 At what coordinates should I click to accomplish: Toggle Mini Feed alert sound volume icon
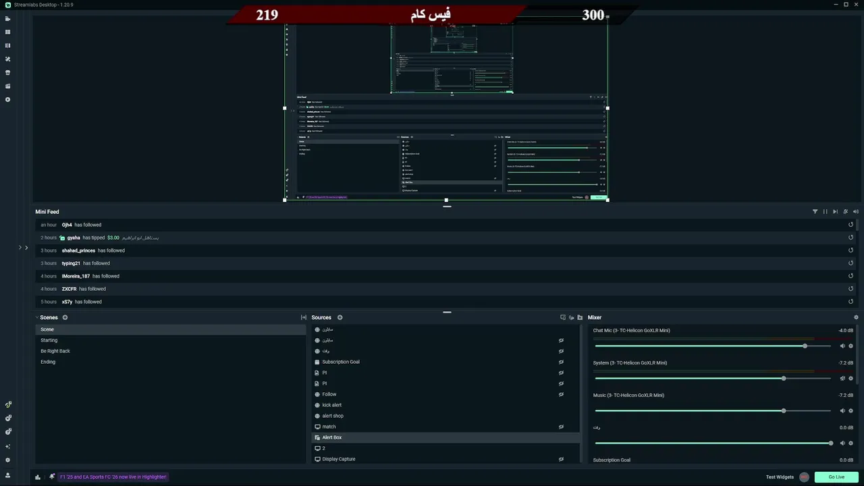[856, 211]
